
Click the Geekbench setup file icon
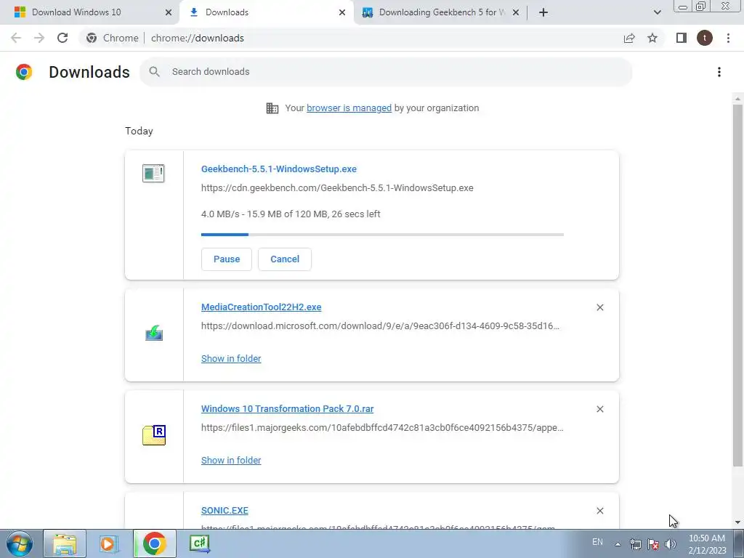pyautogui.click(x=153, y=173)
